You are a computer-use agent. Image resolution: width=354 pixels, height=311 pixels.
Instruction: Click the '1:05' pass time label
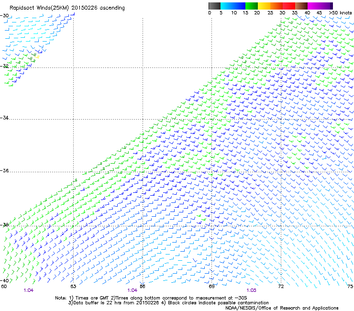click(x=251, y=290)
